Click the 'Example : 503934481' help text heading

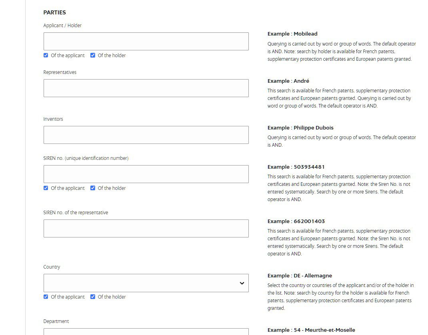[296, 167]
